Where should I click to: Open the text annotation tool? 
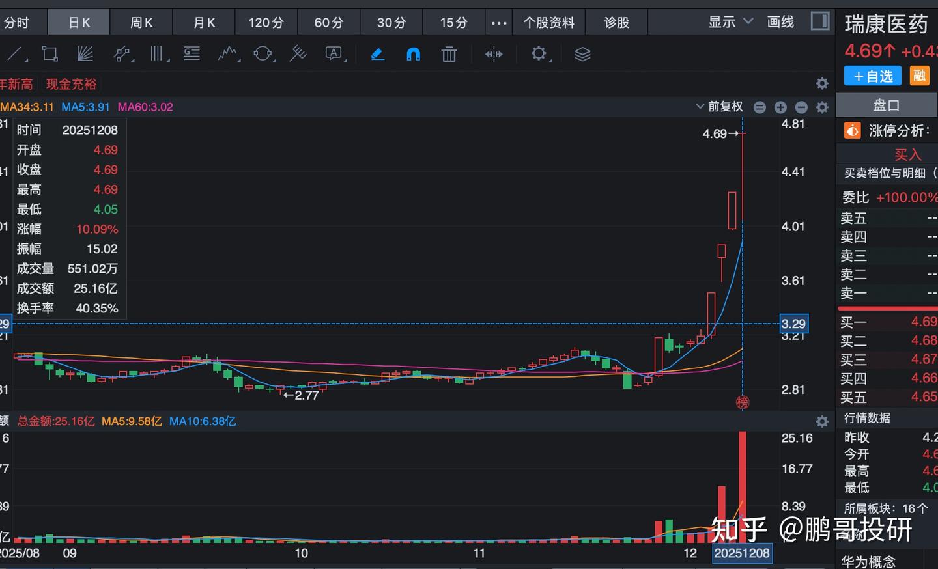pyautogui.click(x=333, y=53)
